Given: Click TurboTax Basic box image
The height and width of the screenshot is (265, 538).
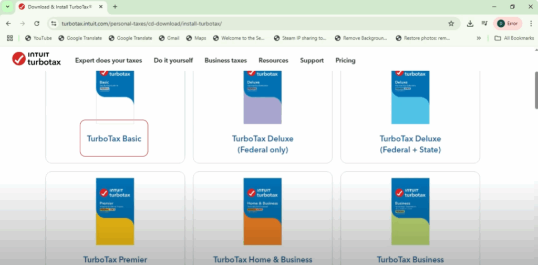Looking at the screenshot, I should (x=115, y=97).
